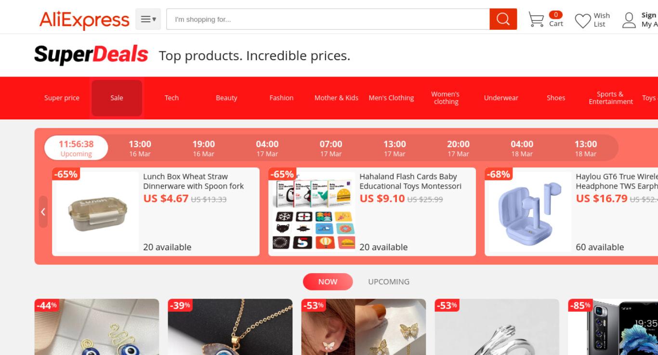Click the purple Haylou earbuds thumbnail
Viewport: 658px width, 355px height.
point(530,212)
